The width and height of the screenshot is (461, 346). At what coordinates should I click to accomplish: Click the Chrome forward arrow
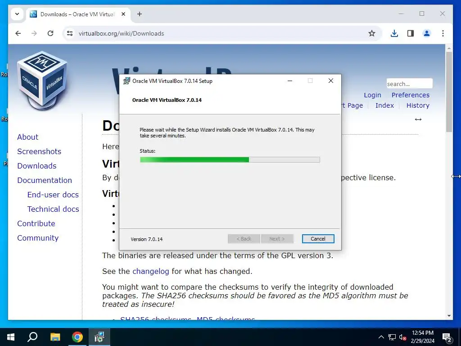click(x=34, y=33)
